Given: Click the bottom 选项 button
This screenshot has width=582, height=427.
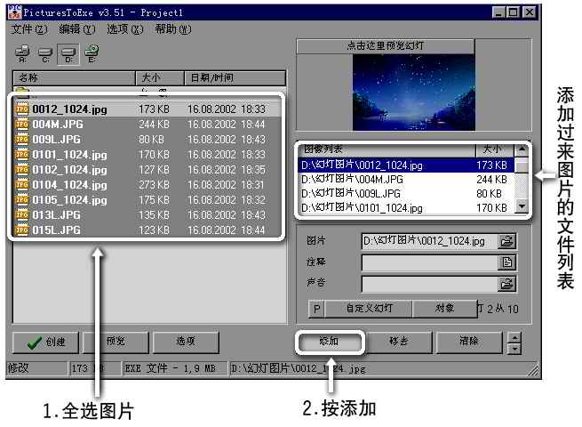Looking at the screenshot, I should click(x=186, y=342).
